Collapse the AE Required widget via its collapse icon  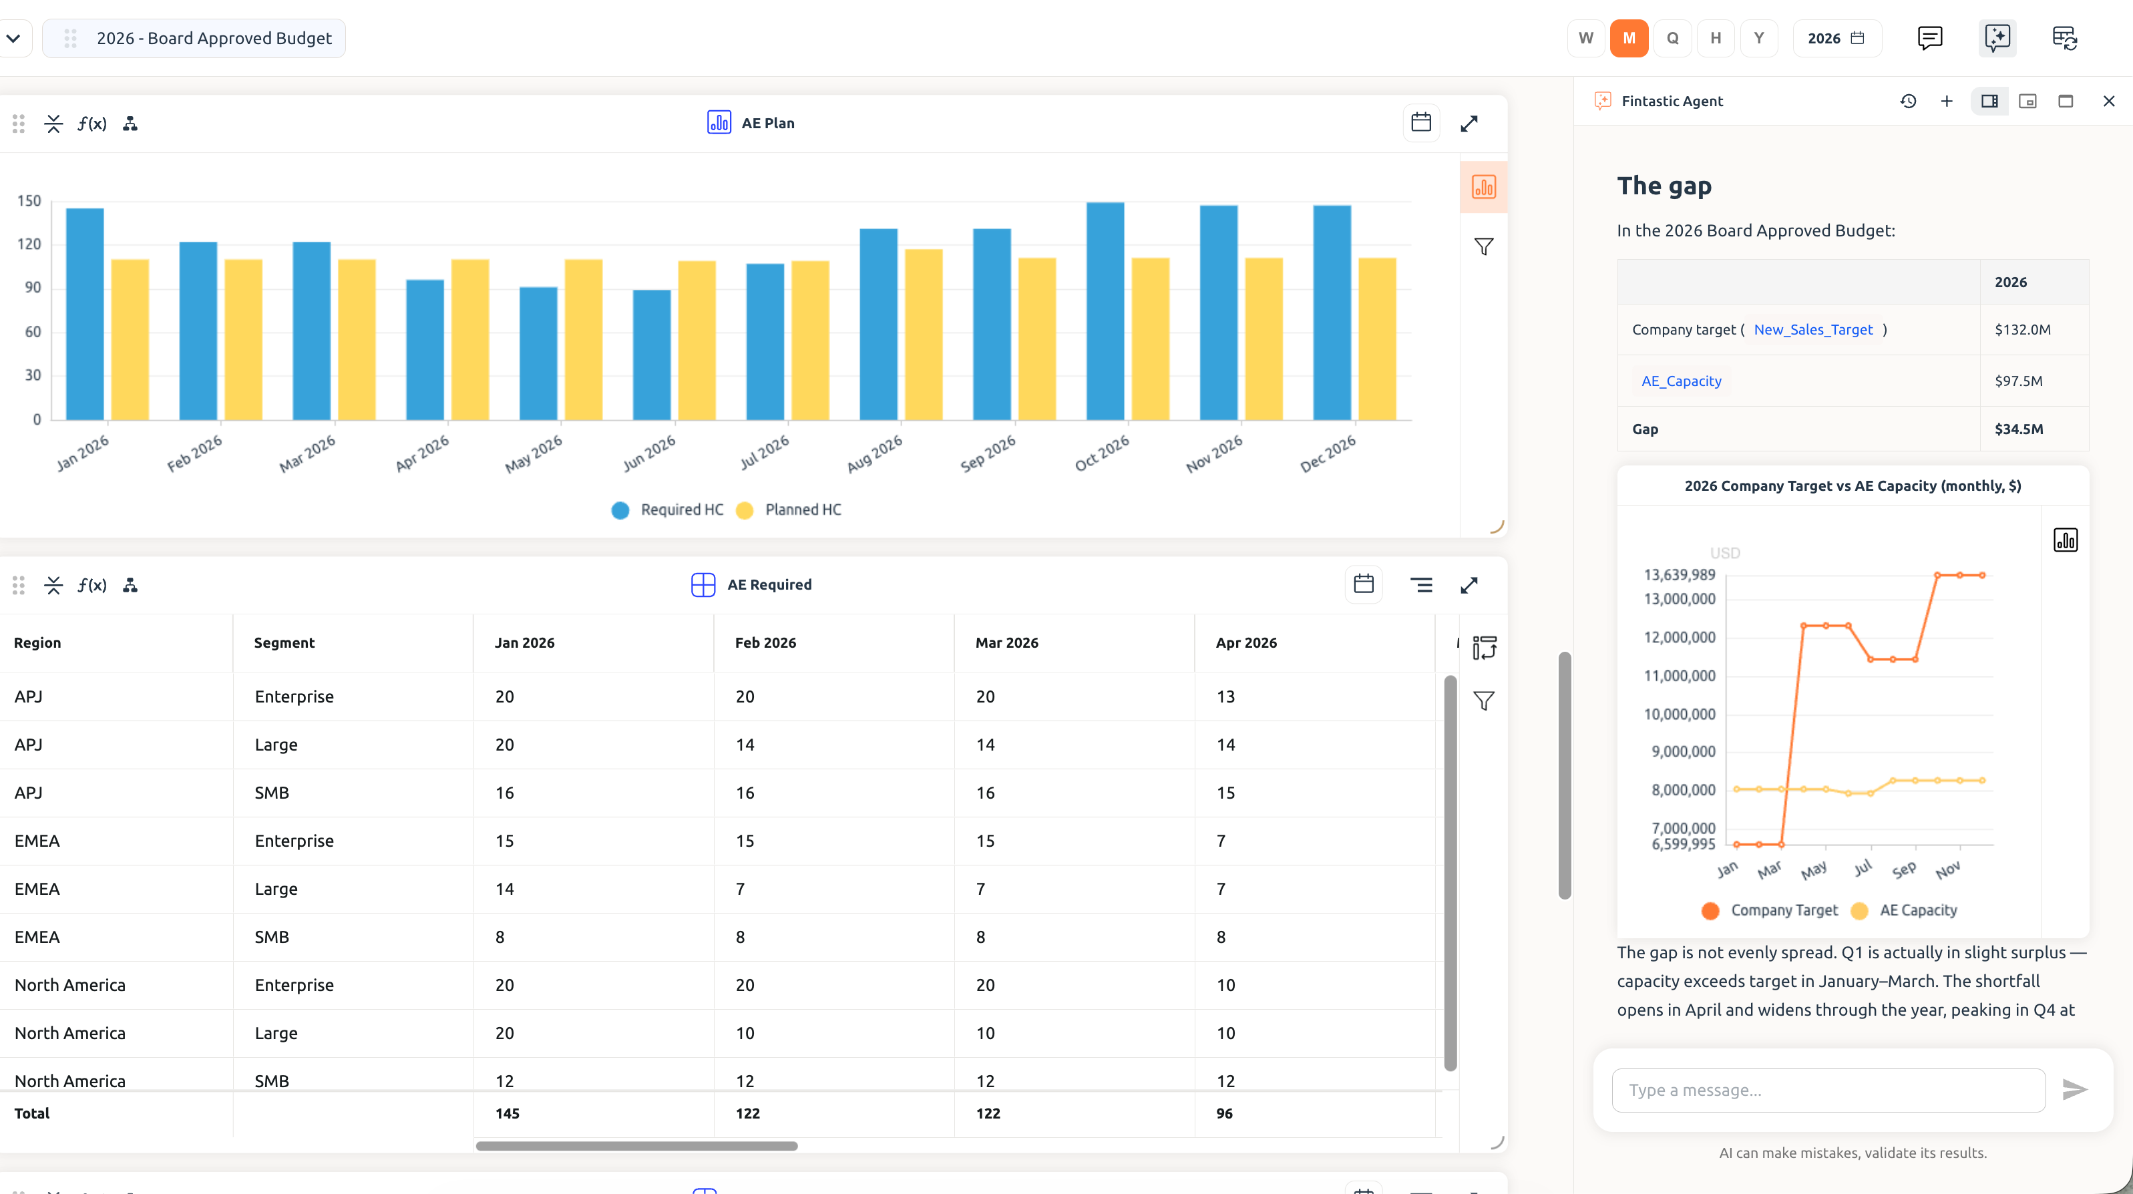tap(54, 586)
